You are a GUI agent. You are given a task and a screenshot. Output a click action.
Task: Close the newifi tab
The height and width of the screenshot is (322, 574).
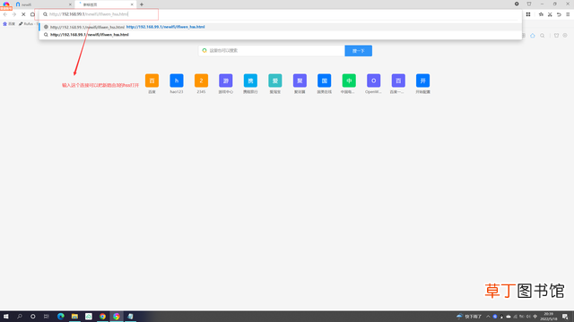(x=70, y=4)
